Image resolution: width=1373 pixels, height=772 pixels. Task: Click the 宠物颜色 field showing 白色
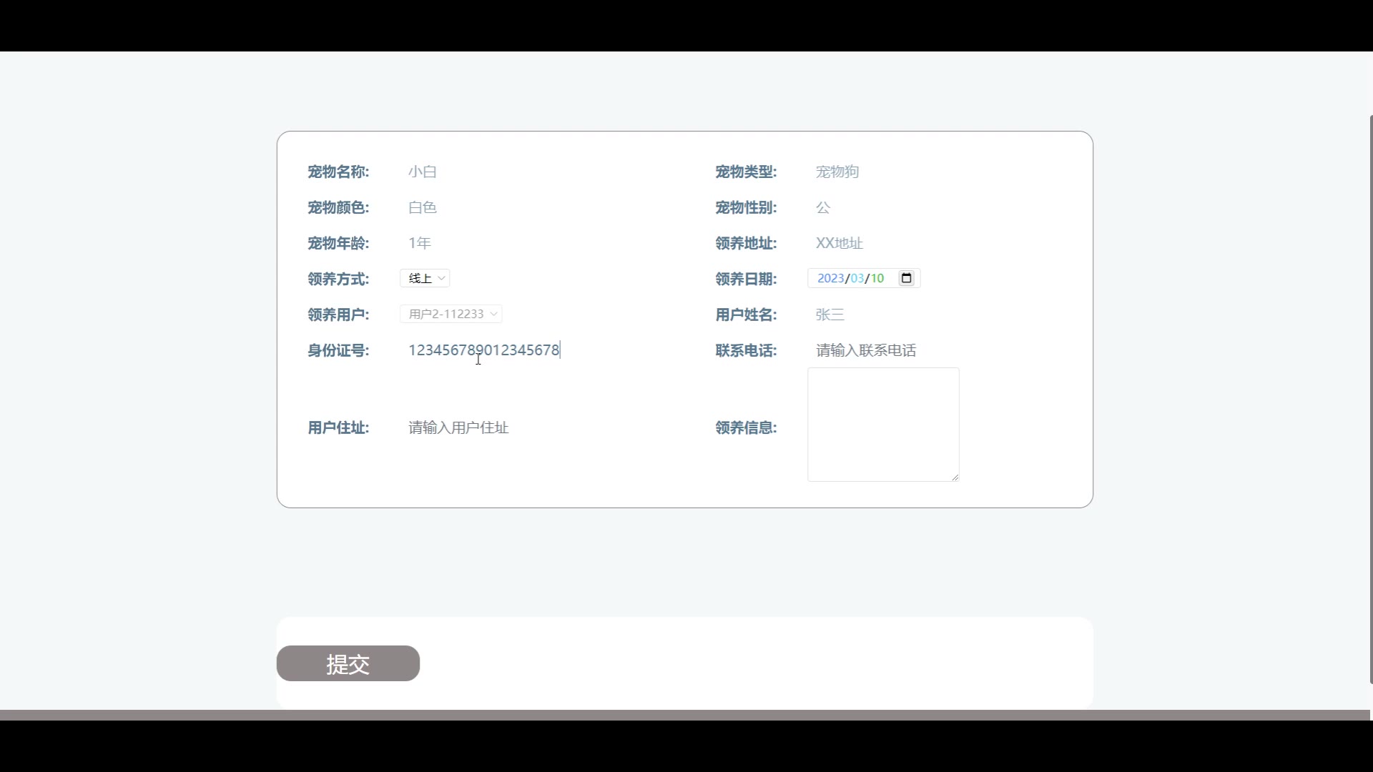[x=423, y=207]
